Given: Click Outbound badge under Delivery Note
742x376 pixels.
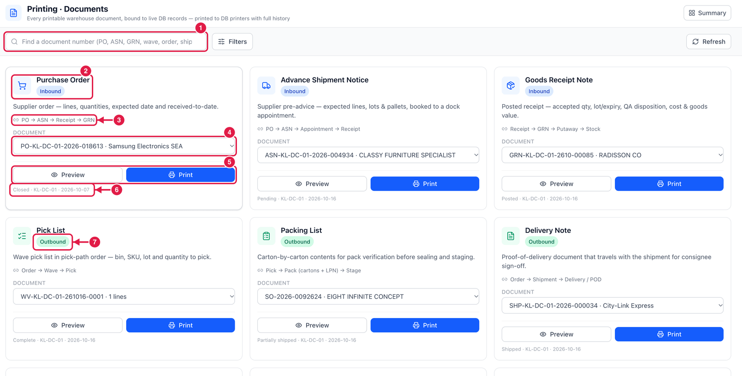Looking at the screenshot, I should tap(542, 242).
